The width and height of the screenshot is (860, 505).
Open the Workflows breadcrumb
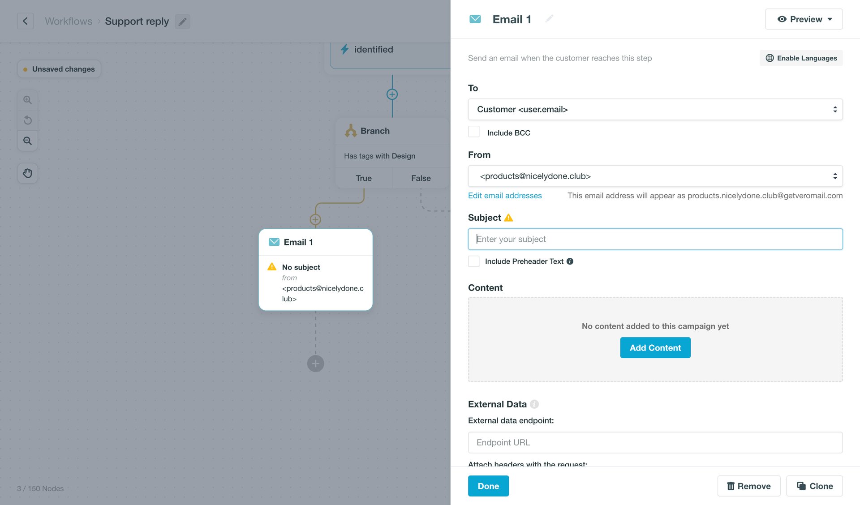click(68, 21)
